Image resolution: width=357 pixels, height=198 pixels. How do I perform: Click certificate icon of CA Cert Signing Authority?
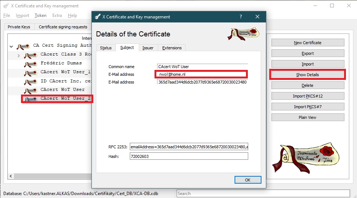(23, 46)
